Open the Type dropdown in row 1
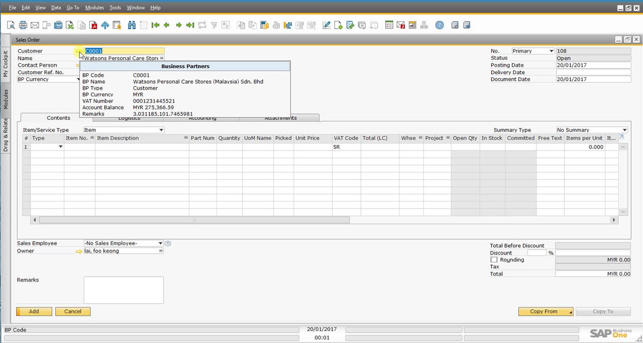This screenshot has height=343, width=643. click(x=61, y=147)
